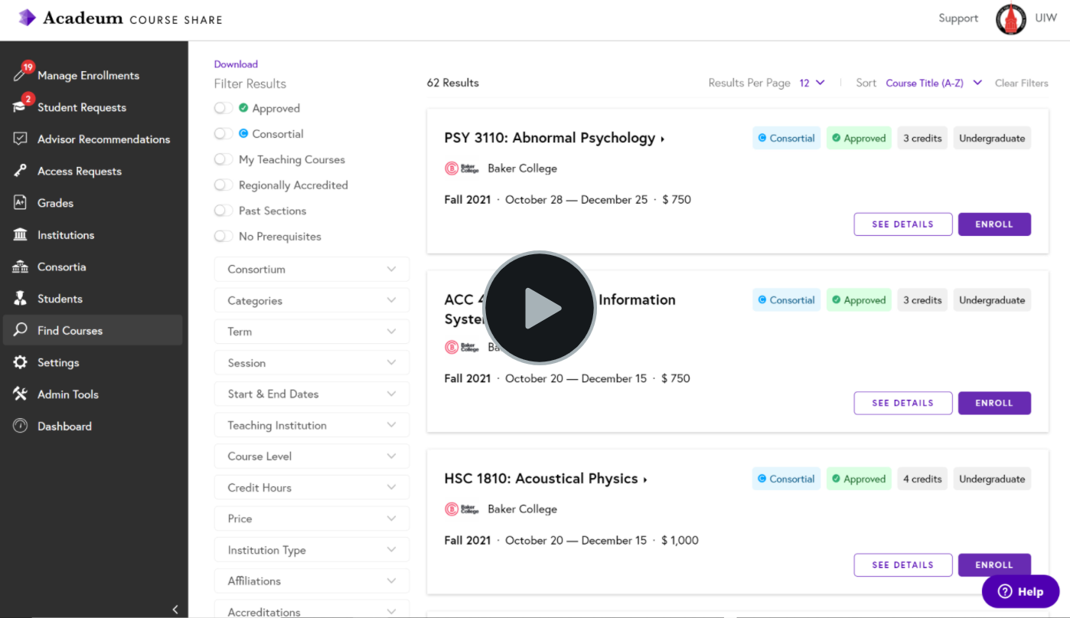Expand the Consortium filter dropdown
Viewport: 1070px width, 618px height.
312,270
